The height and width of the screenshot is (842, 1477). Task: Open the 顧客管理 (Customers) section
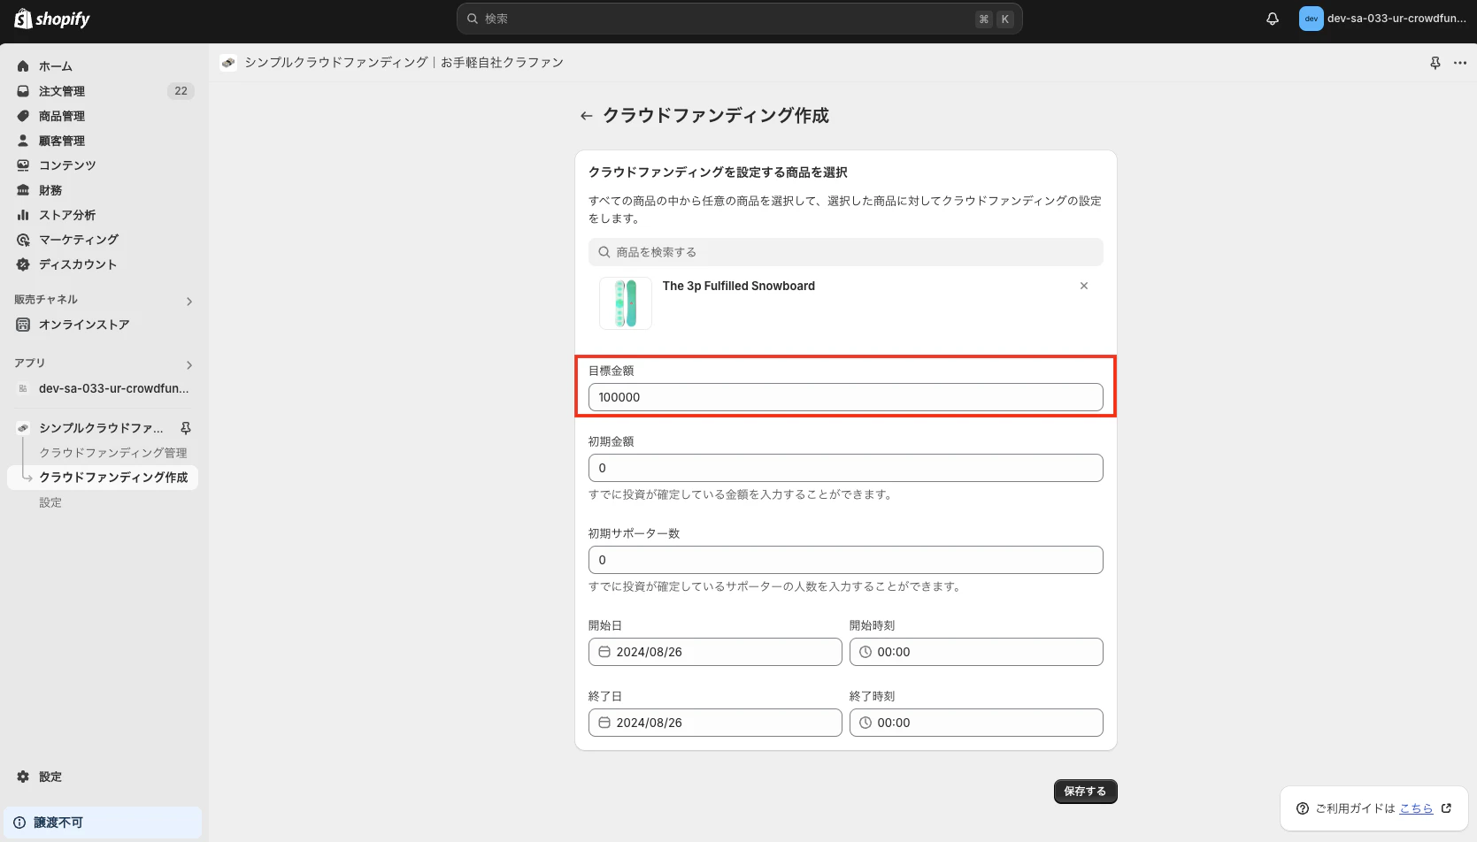click(60, 140)
